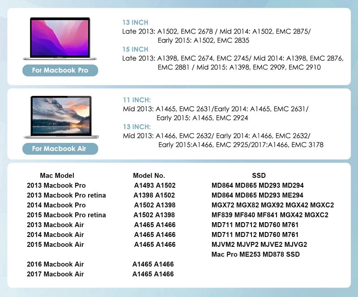Select the 13 INCH heading under MacBook Air
Image resolution: width=358 pixels, height=297 pixels.
pyautogui.click(x=137, y=127)
